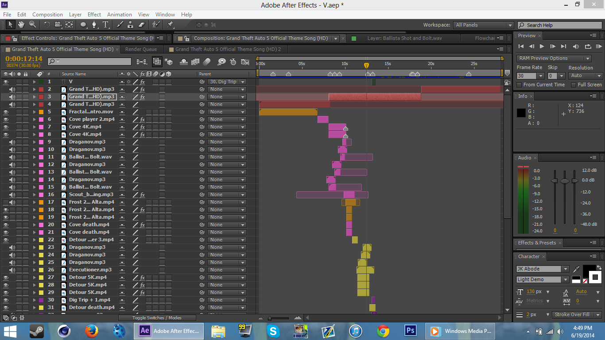Toggle the Preview loop option
This screenshot has height=340, width=605.
(x=588, y=46)
